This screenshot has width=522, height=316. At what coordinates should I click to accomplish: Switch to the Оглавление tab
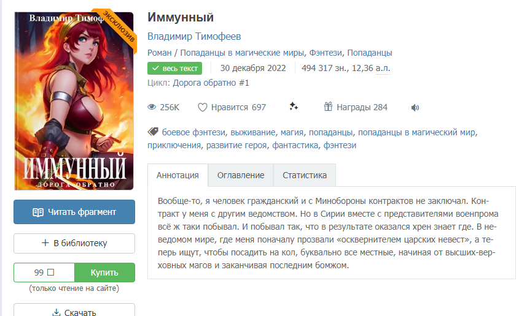click(x=241, y=175)
